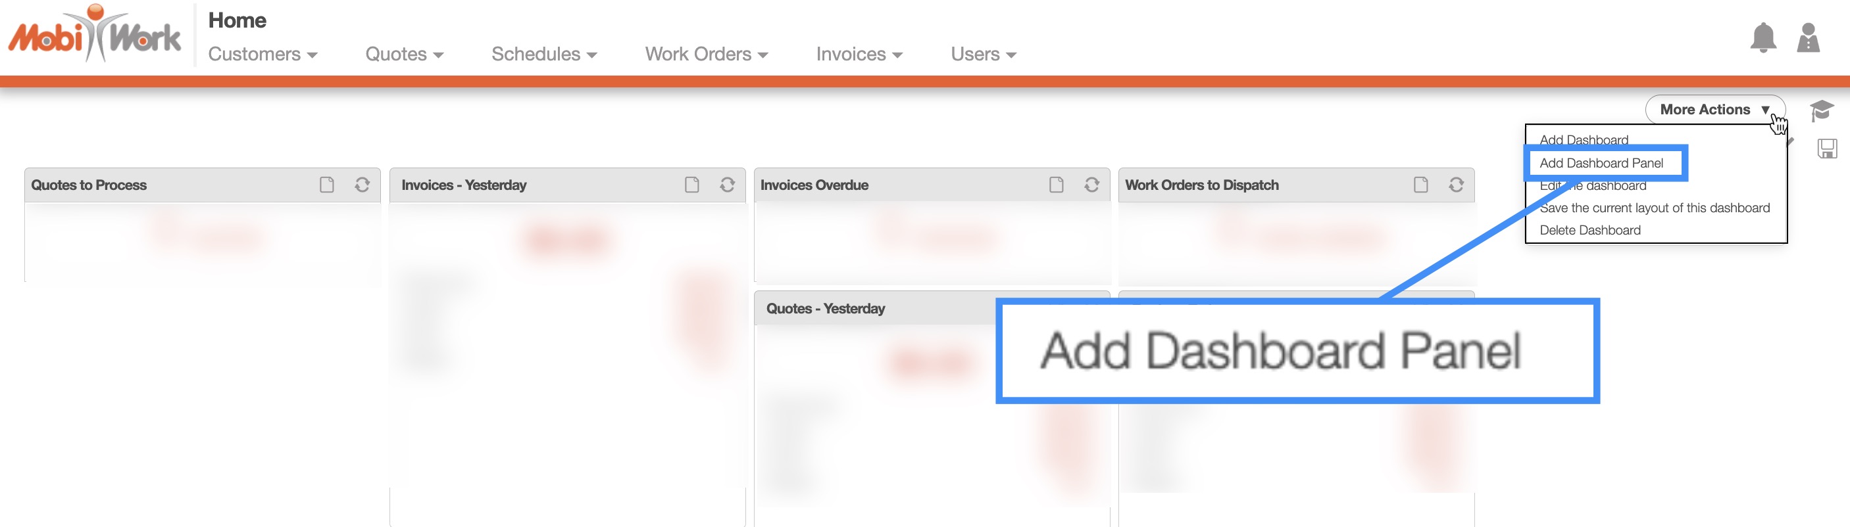Expand the Customers dropdown menu

point(262,55)
